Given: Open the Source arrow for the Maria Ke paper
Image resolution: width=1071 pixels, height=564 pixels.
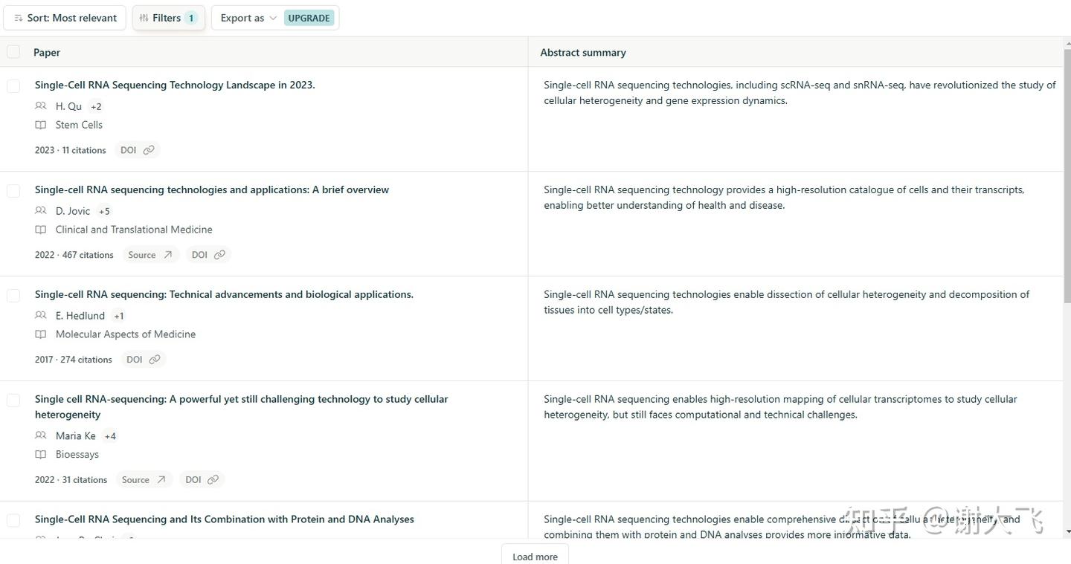Looking at the screenshot, I should click(x=161, y=480).
